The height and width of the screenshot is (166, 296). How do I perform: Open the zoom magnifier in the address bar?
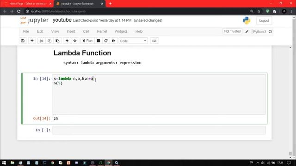pos(252,11)
